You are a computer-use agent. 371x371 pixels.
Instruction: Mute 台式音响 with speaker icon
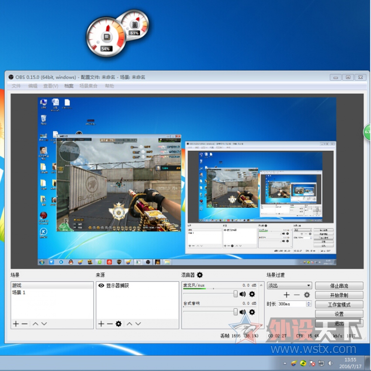click(243, 312)
